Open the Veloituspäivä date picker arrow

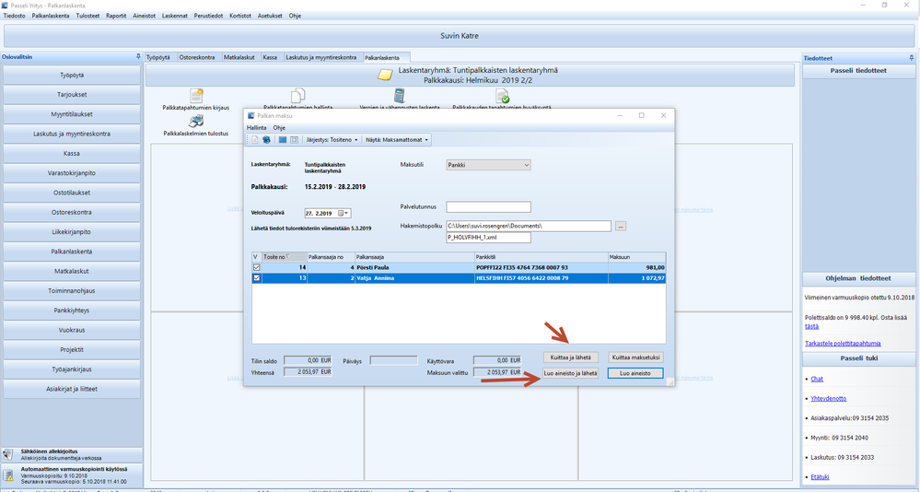click(347, 213)
